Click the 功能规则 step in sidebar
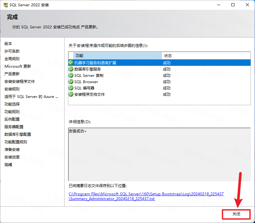 pyautogui.click(x=12, y=112)
